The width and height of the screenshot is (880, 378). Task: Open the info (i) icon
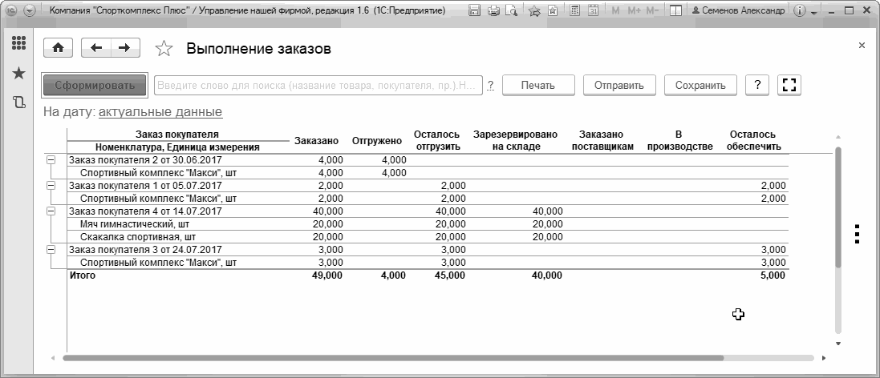tap(801, 10)
